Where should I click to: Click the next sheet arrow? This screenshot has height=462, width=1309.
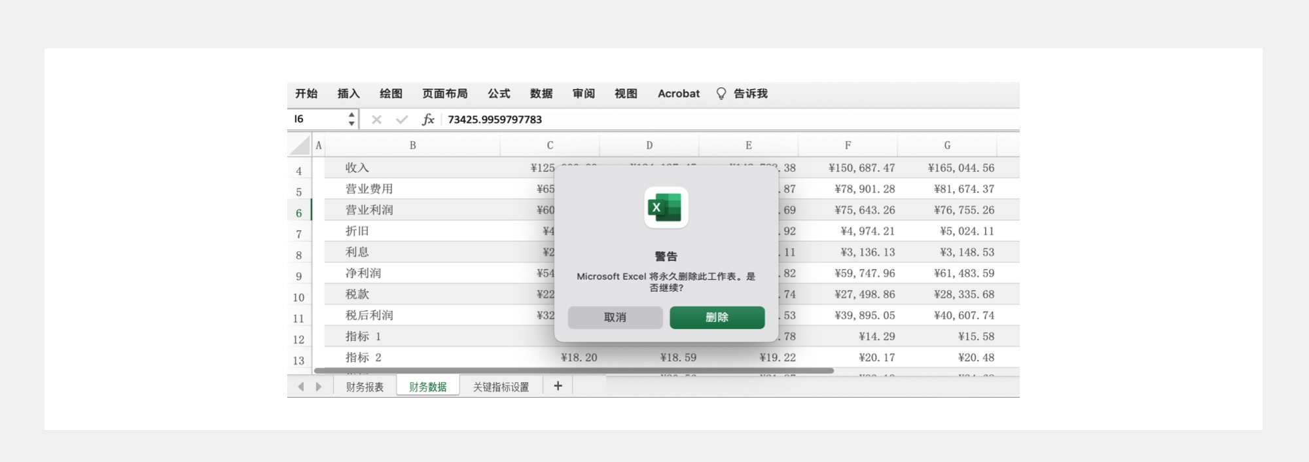319,387
